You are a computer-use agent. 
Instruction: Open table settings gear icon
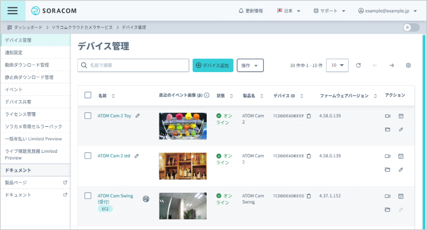408,65
